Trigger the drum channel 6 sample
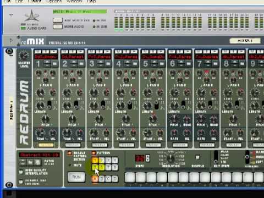 188,52
